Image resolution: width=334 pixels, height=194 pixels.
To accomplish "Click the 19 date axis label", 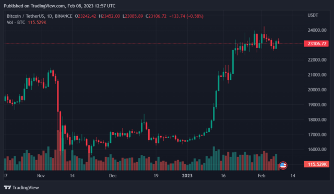I will (x=156, y=176).
